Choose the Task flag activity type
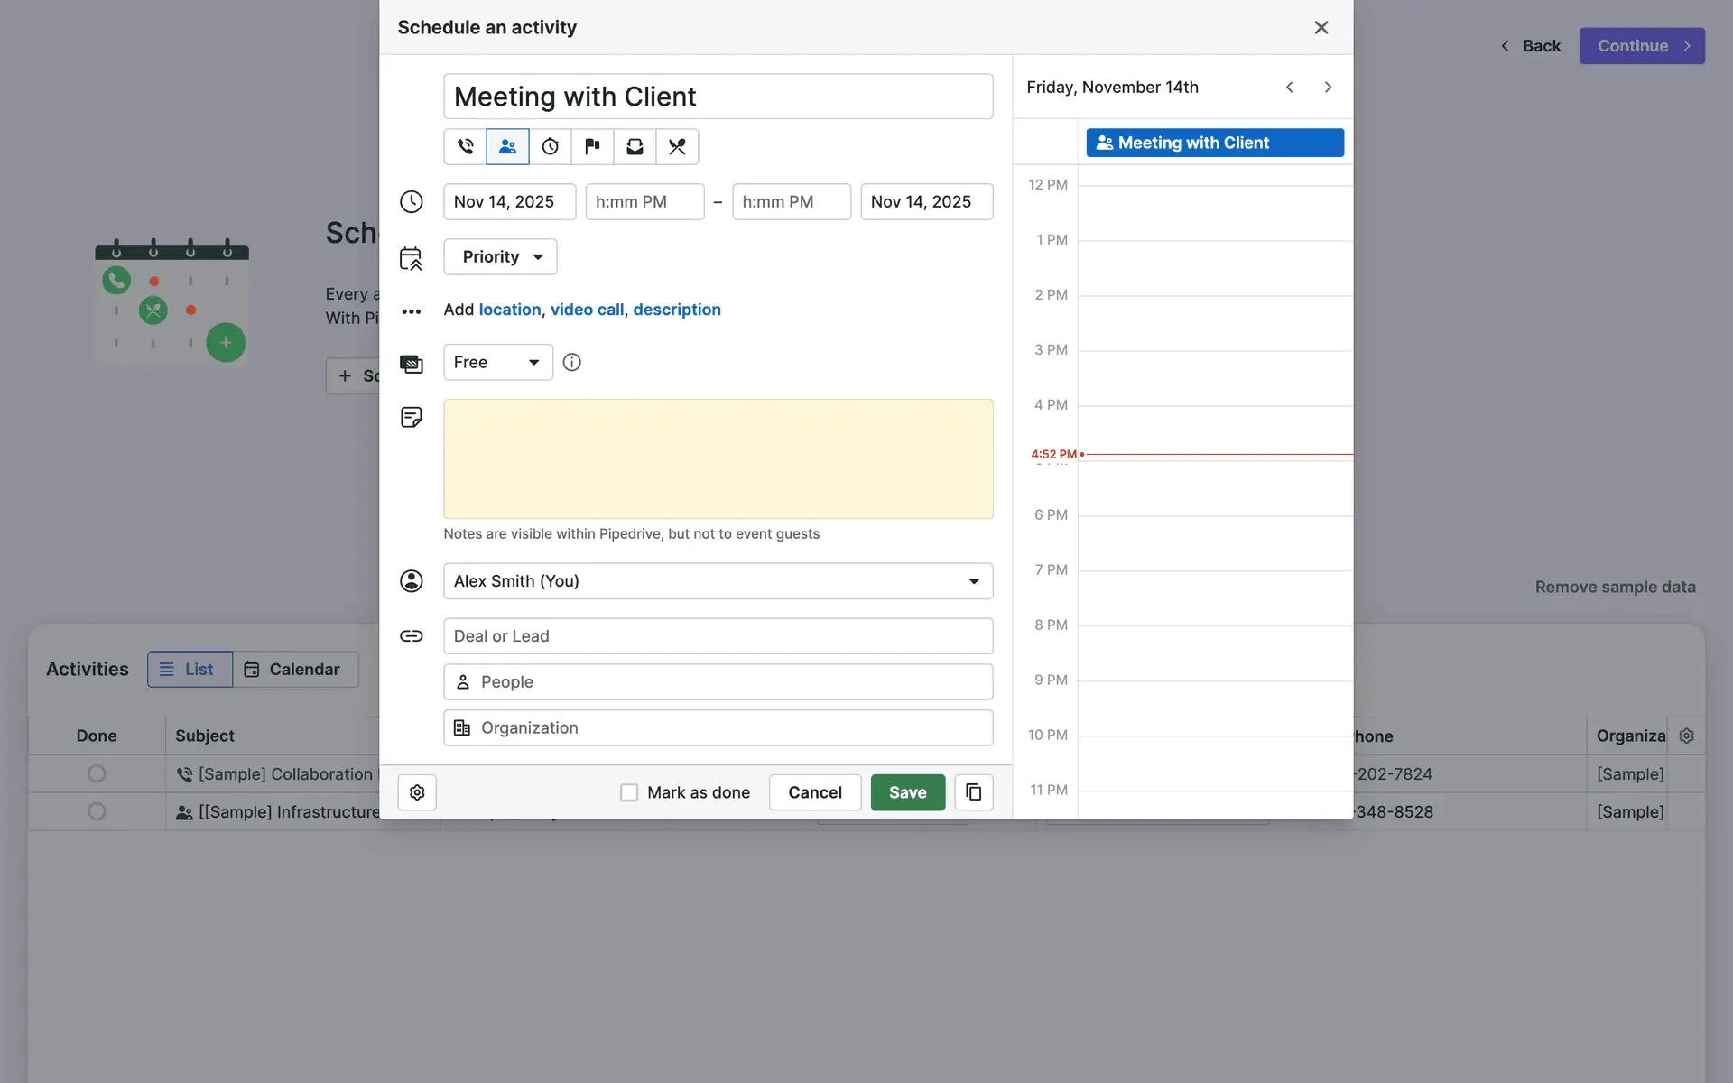Screen dimensions: 1733x1083 (592, 146)
